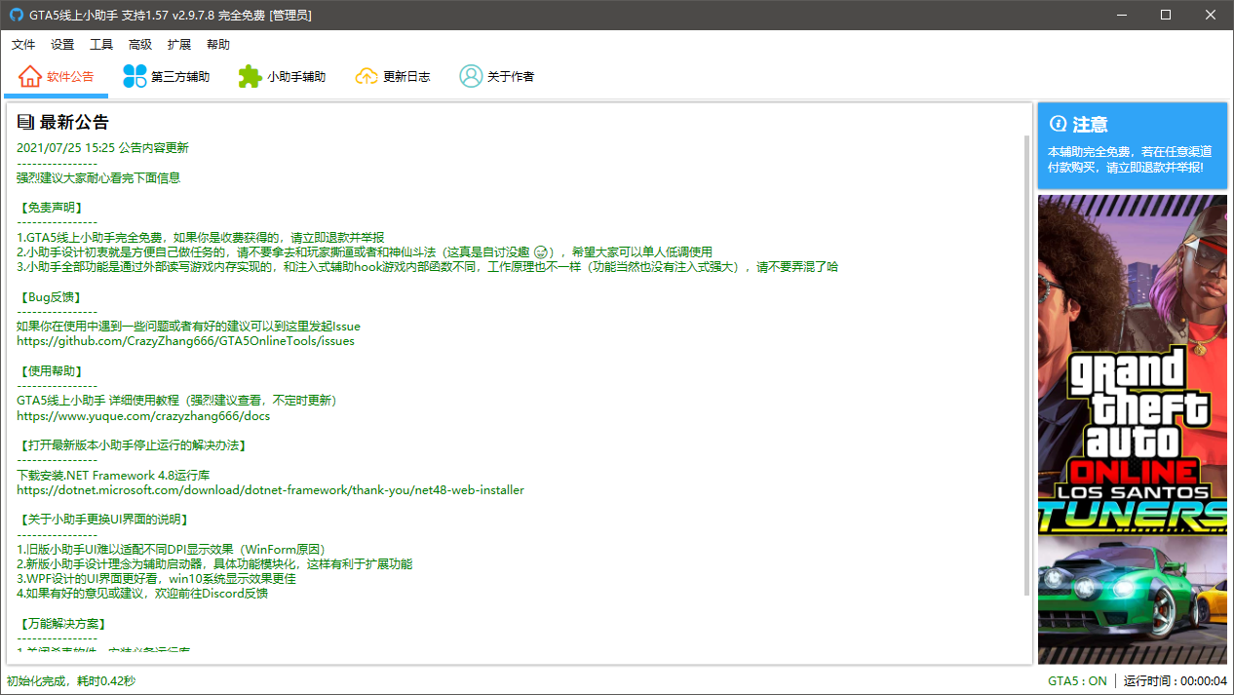Click the info icon beside 注意
The height and width of the screenshot is (695, 1234).
[x=1058, y=125]
